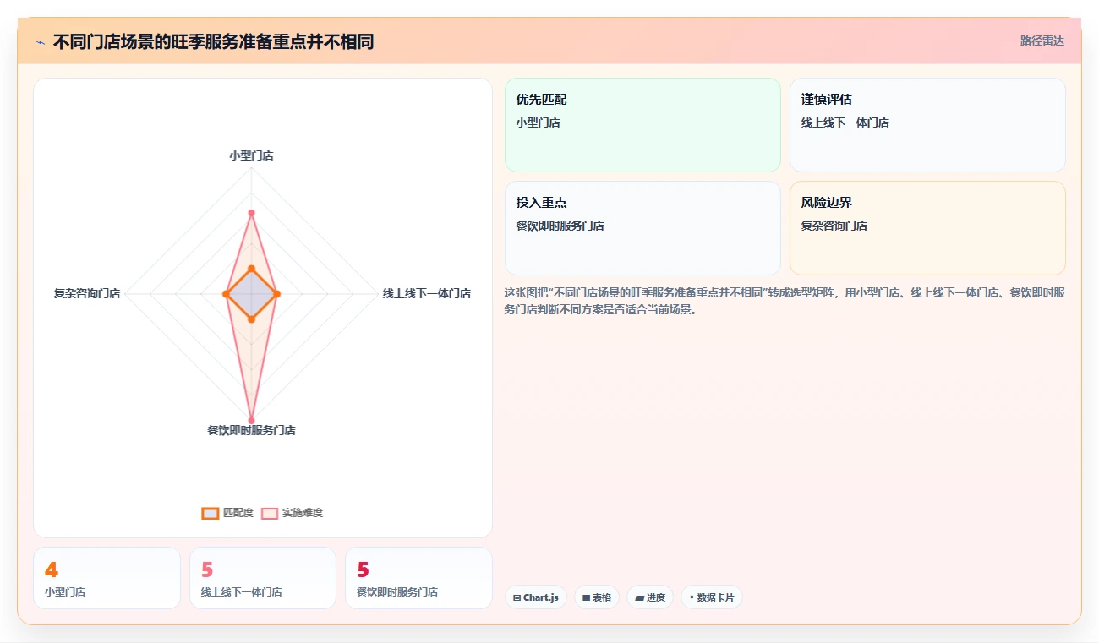The image size is (1099, 643).
Task: Select the Chart.js tag
Action: coord(536,597)
